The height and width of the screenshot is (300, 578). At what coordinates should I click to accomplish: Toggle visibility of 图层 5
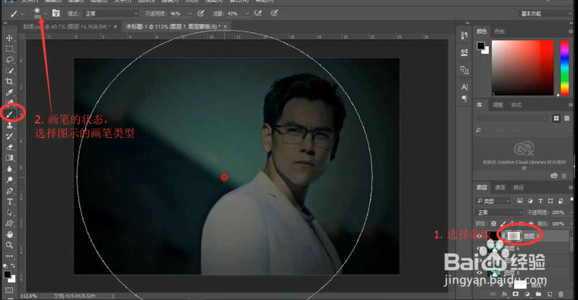[479, 273]
